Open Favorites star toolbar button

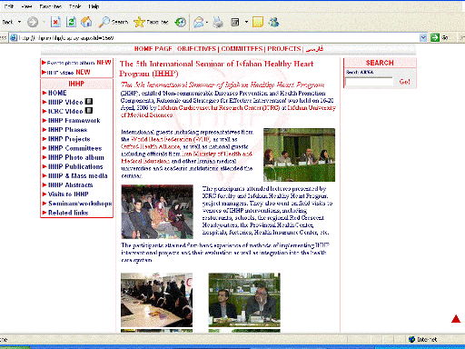151,22
